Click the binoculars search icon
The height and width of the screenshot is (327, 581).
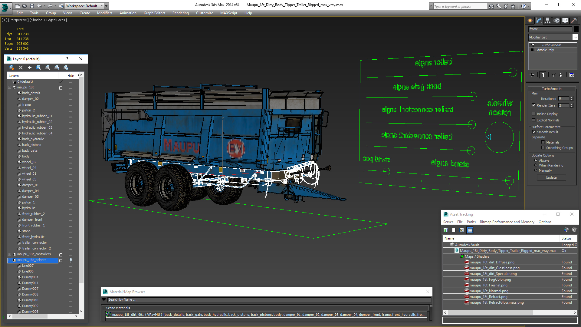pyautogui.click(x=491, y=6)
